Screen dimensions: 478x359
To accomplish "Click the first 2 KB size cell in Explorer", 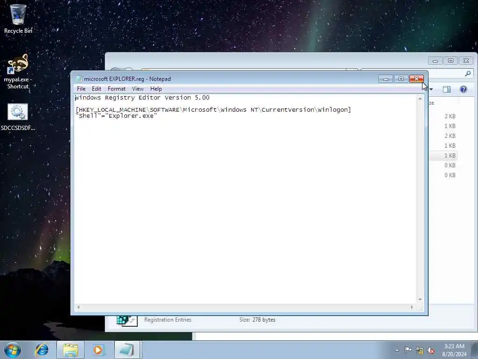I will (450, 116).
